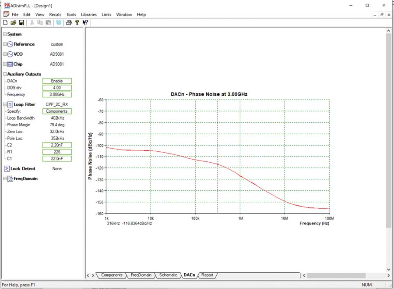Click the Cut scissors toolbar icon

pyautogui.click(x=32, y=22)
